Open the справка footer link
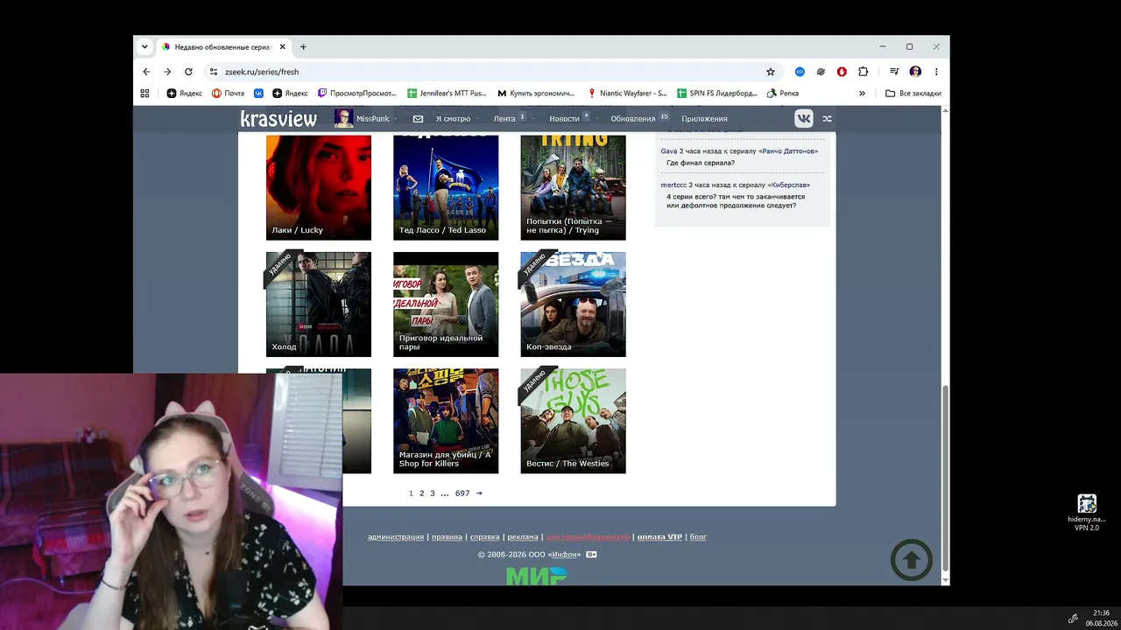Image resolution: width=1121 pixels, height=630 pixels. pos(485,537)
